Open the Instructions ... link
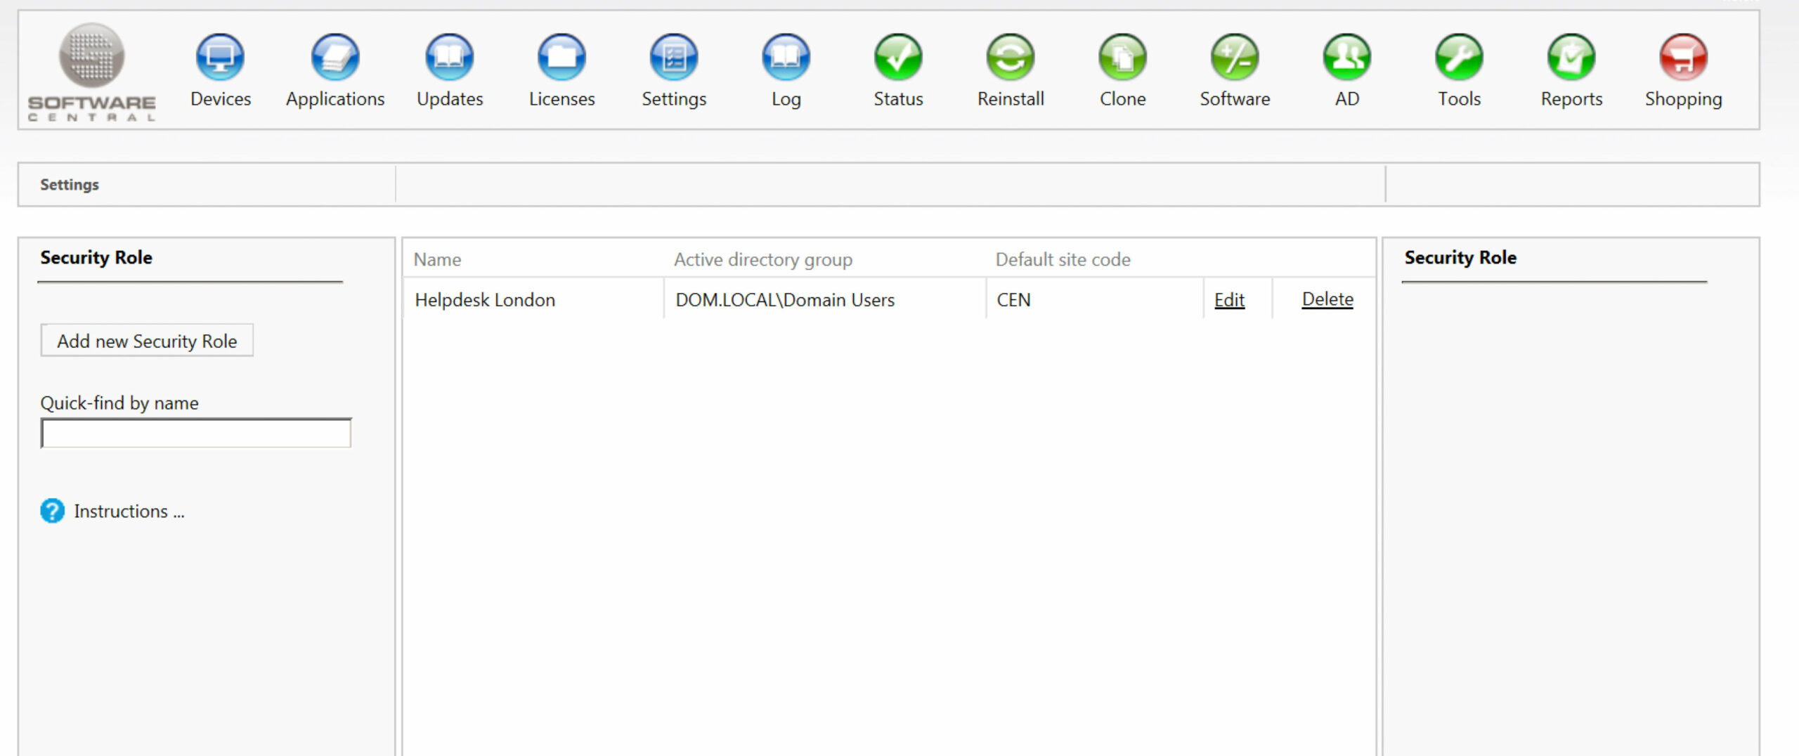Image resolution: width=1799 pixels, height=756 pixels. (129, 511)
